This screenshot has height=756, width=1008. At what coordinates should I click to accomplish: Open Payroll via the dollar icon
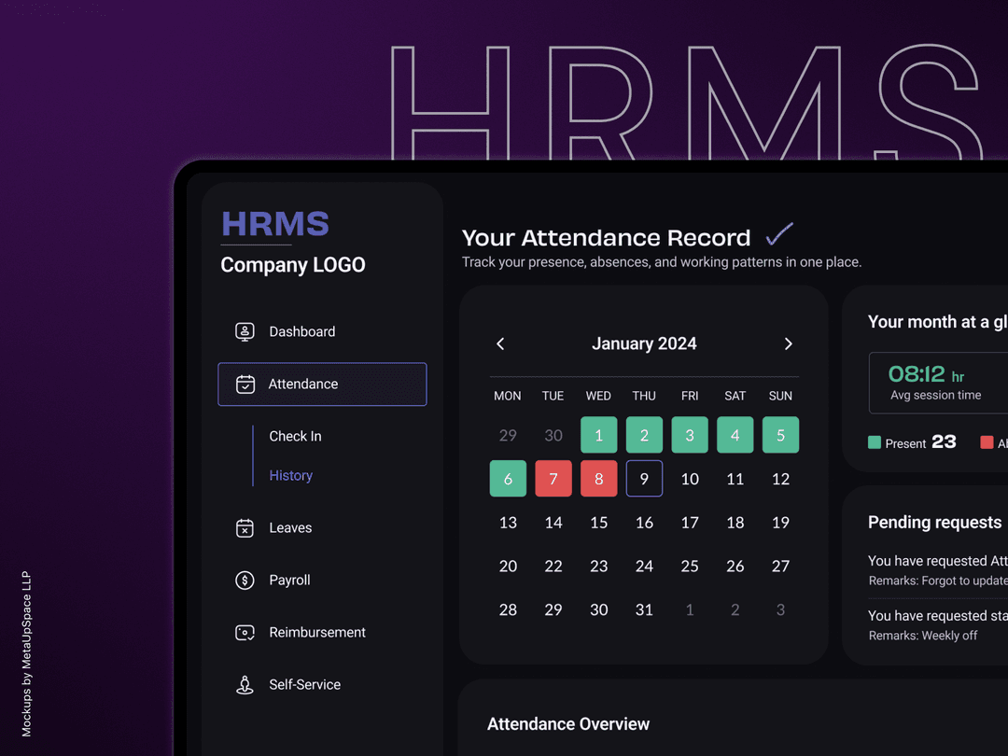tap(244, 580)
